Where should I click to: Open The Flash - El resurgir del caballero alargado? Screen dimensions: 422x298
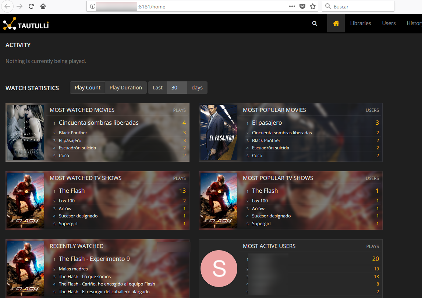(x=104, y=292)
